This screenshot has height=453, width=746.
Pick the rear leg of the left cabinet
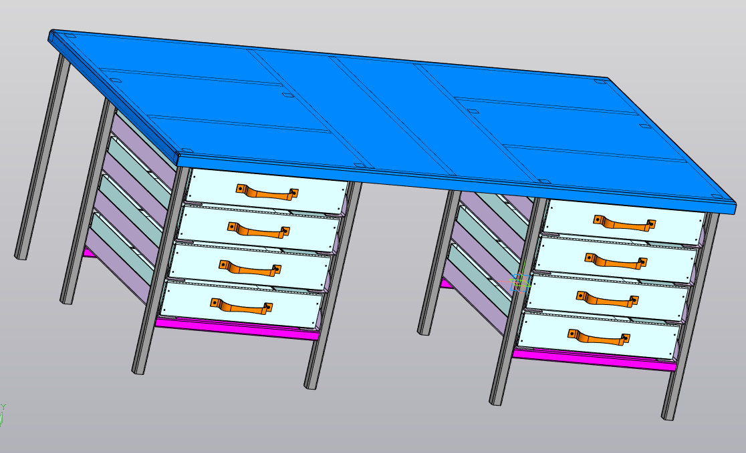pos(88,201)
